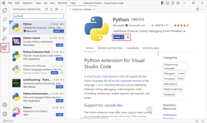Install Python Indent extension
The image size is (207, 123).
(x=59, y=45)
